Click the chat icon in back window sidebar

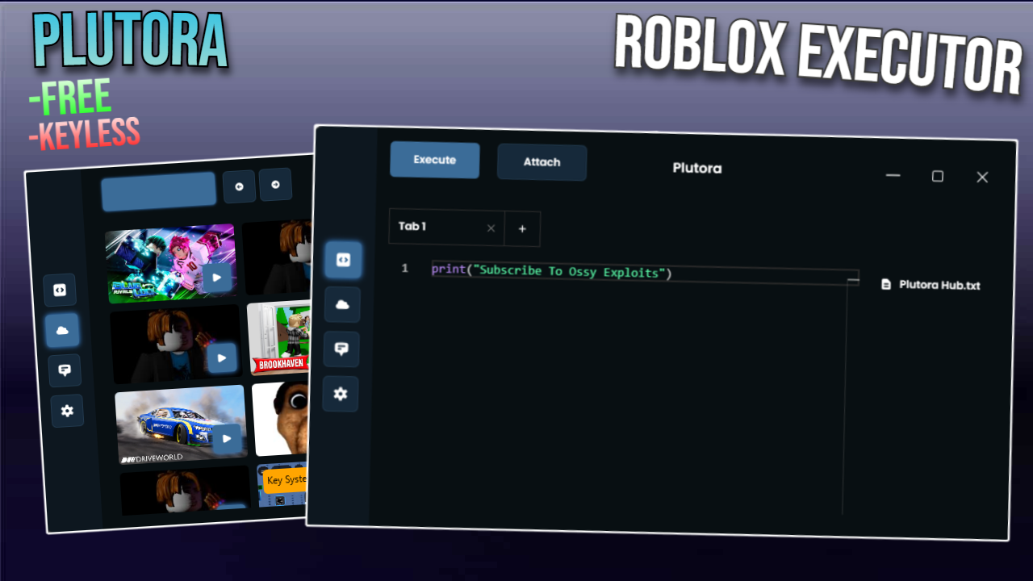click(x=65, y=370)
